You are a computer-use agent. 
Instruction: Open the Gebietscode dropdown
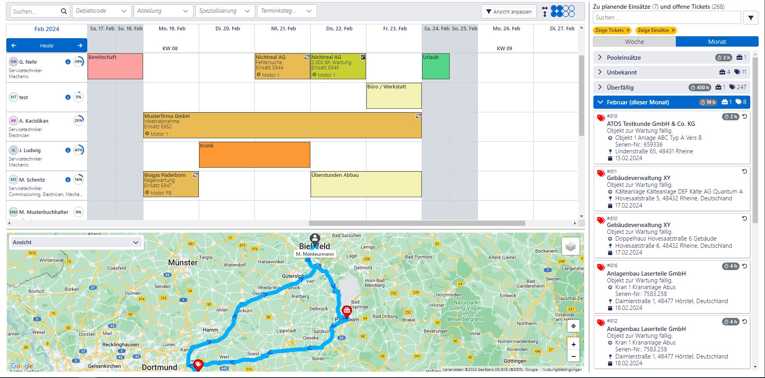tap(102, 11)
